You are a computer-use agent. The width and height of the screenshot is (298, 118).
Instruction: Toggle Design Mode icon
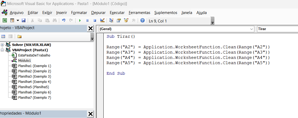point(102,21)
